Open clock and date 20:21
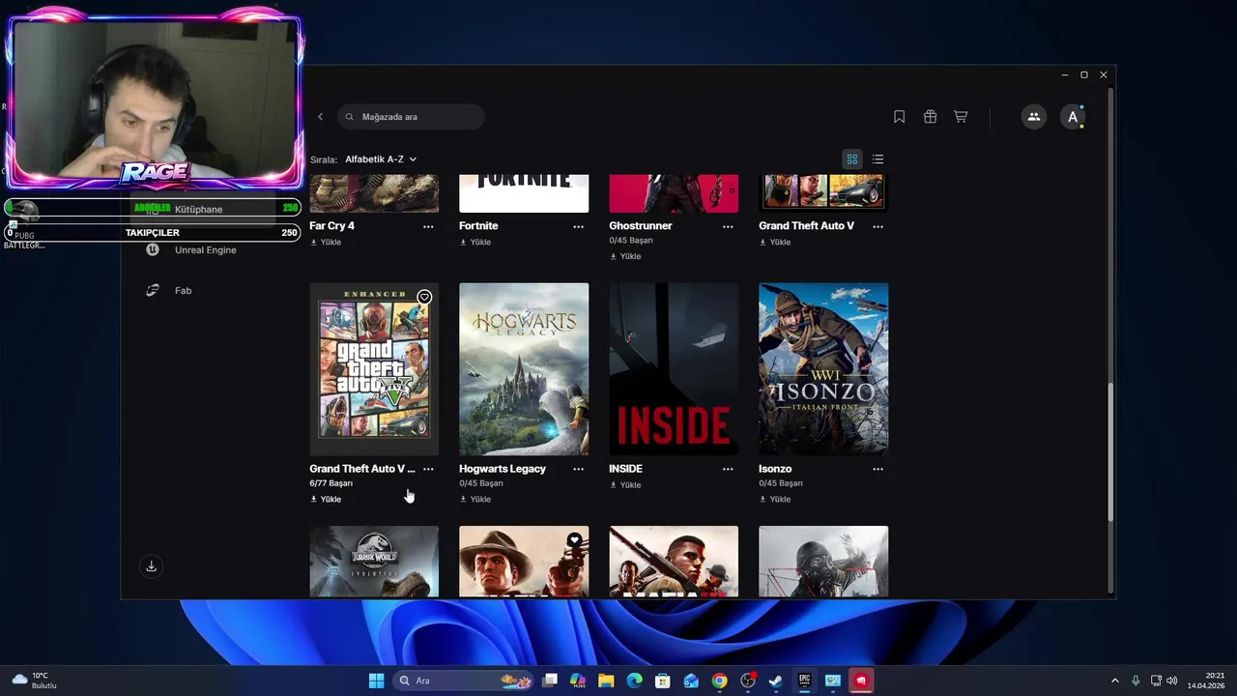Screen dimensions: 1237x696 pos(1206,681)
